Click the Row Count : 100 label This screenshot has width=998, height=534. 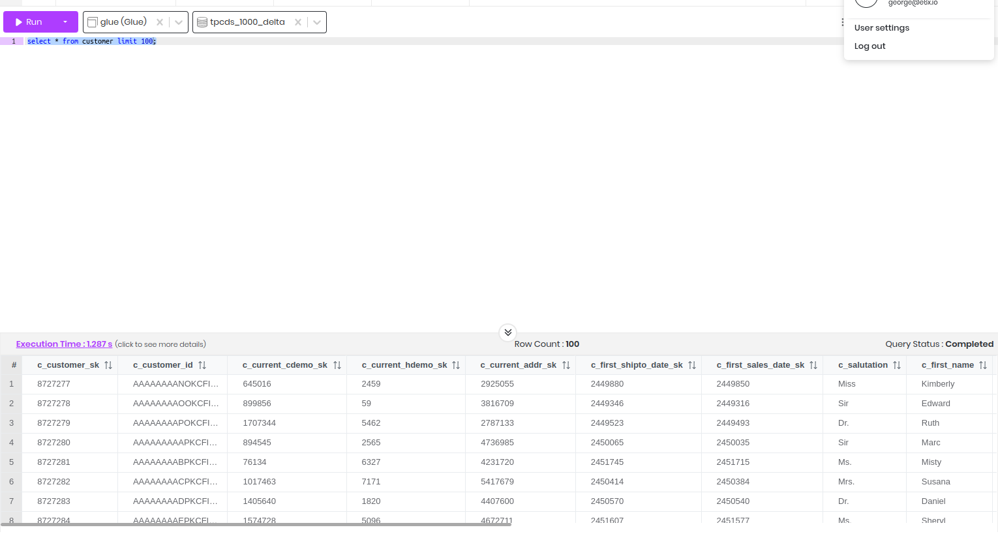547,344
